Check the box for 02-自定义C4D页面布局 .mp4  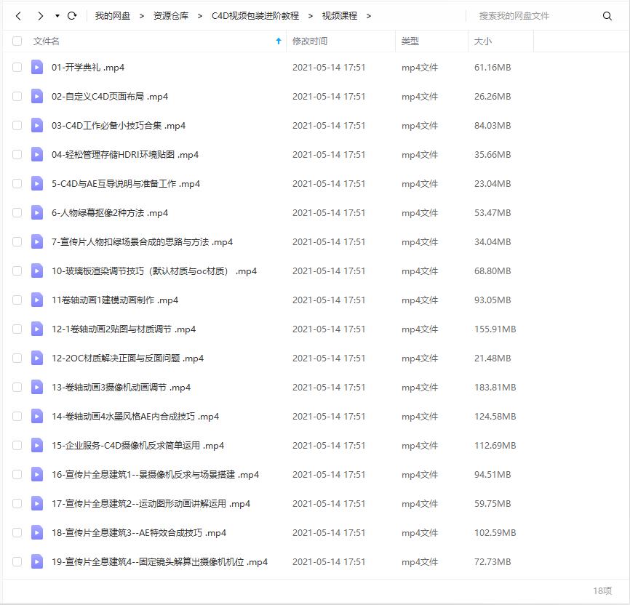(x=17, y=97)
